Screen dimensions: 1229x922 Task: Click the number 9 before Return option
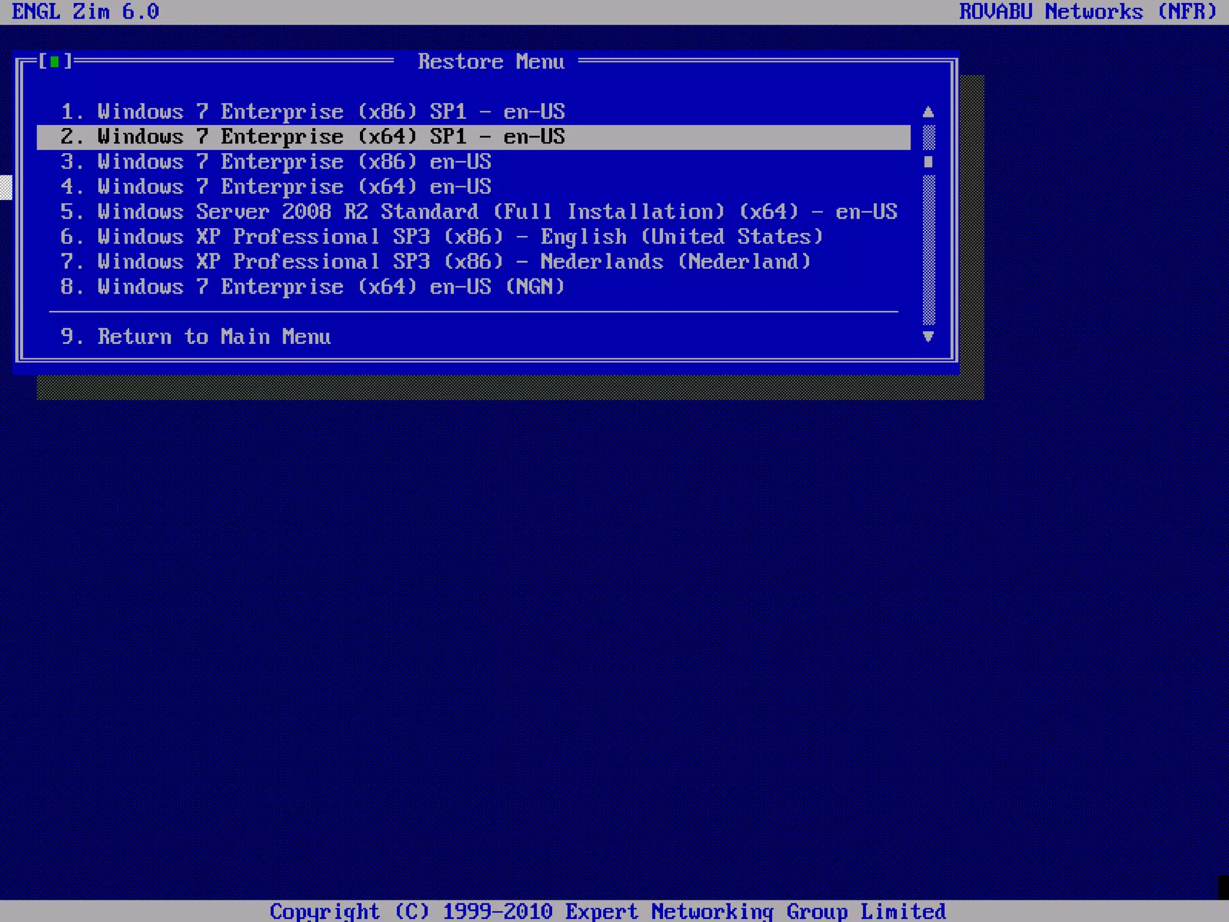tap(67, 337)
